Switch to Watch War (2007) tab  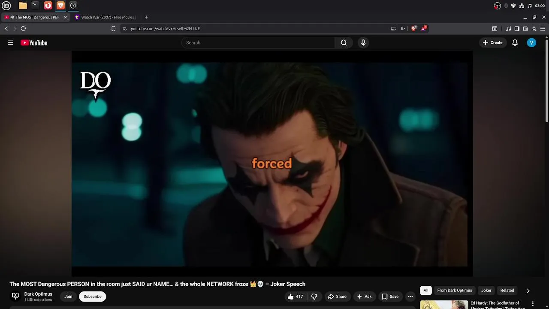(x=105, y=17)
